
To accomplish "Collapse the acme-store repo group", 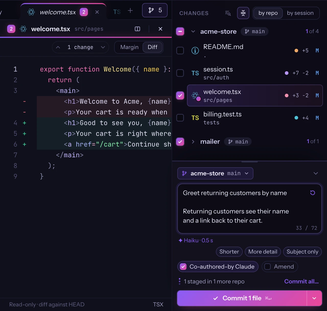I will pyautogui.click(x=193, y=31).
